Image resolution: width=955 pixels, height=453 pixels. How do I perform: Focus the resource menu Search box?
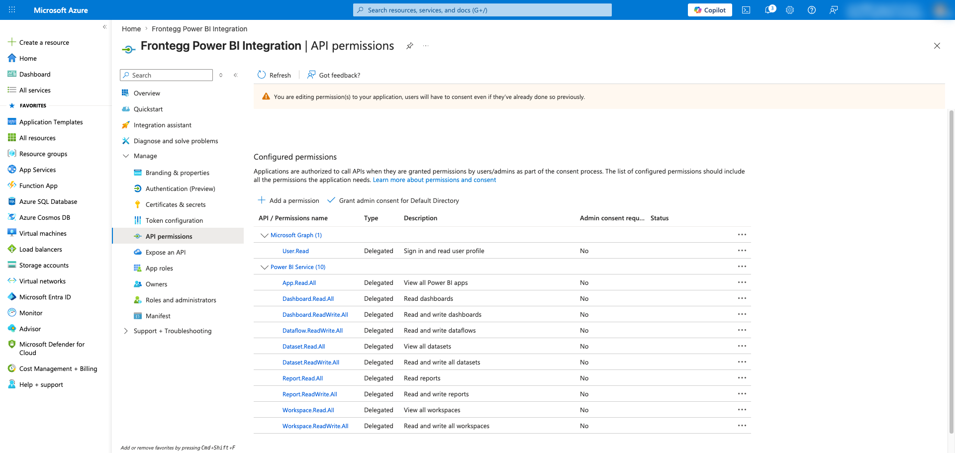166,75
